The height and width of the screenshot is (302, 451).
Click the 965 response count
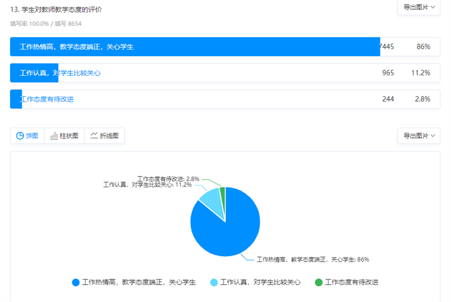(388, 73)
